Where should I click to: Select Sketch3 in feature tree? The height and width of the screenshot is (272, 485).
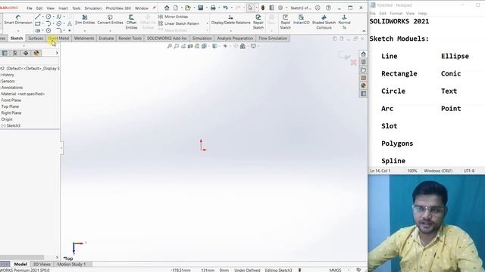(x=11, y=125)
